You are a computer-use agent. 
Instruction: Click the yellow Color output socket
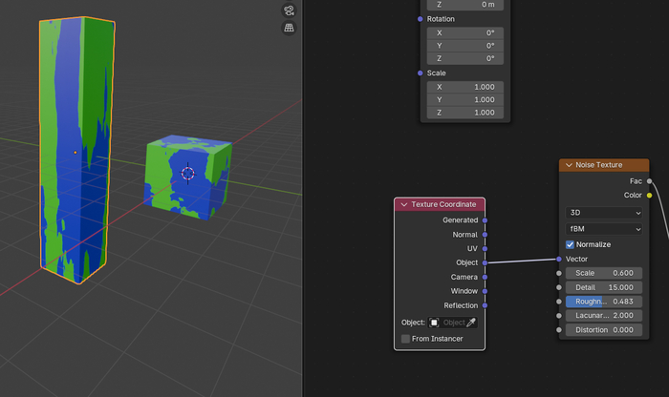tap(649, 196)
